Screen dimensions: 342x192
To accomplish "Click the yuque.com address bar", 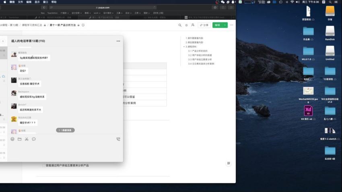I will 104,7.
